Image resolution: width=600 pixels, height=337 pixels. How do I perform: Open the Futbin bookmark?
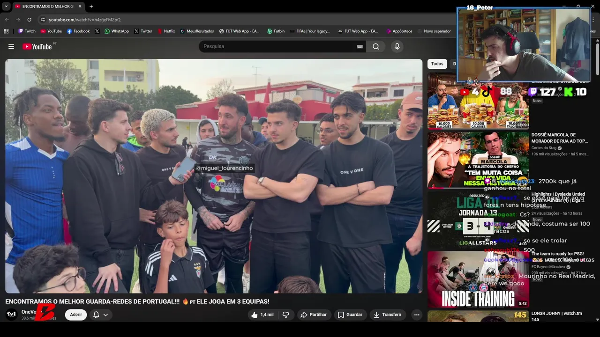[276, 31]
